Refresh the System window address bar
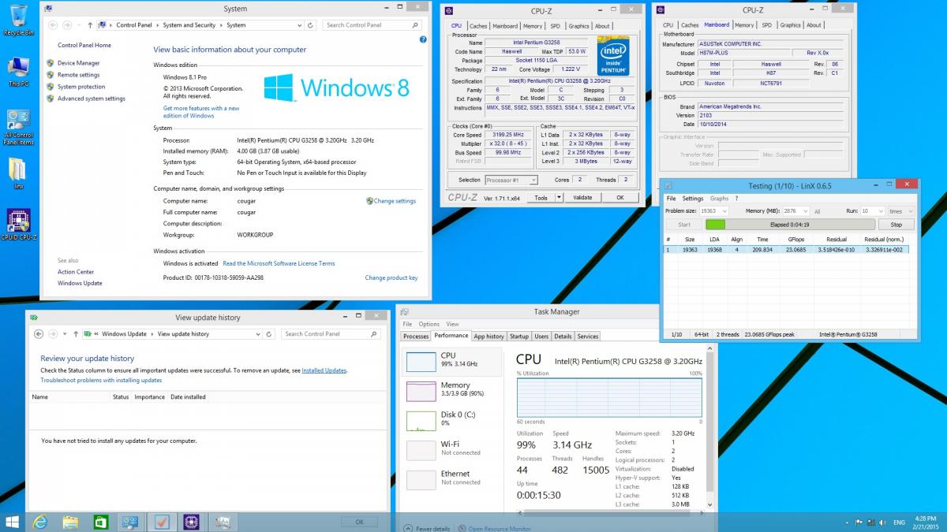Screen dimensions: 947x532 tap(310, 25)
